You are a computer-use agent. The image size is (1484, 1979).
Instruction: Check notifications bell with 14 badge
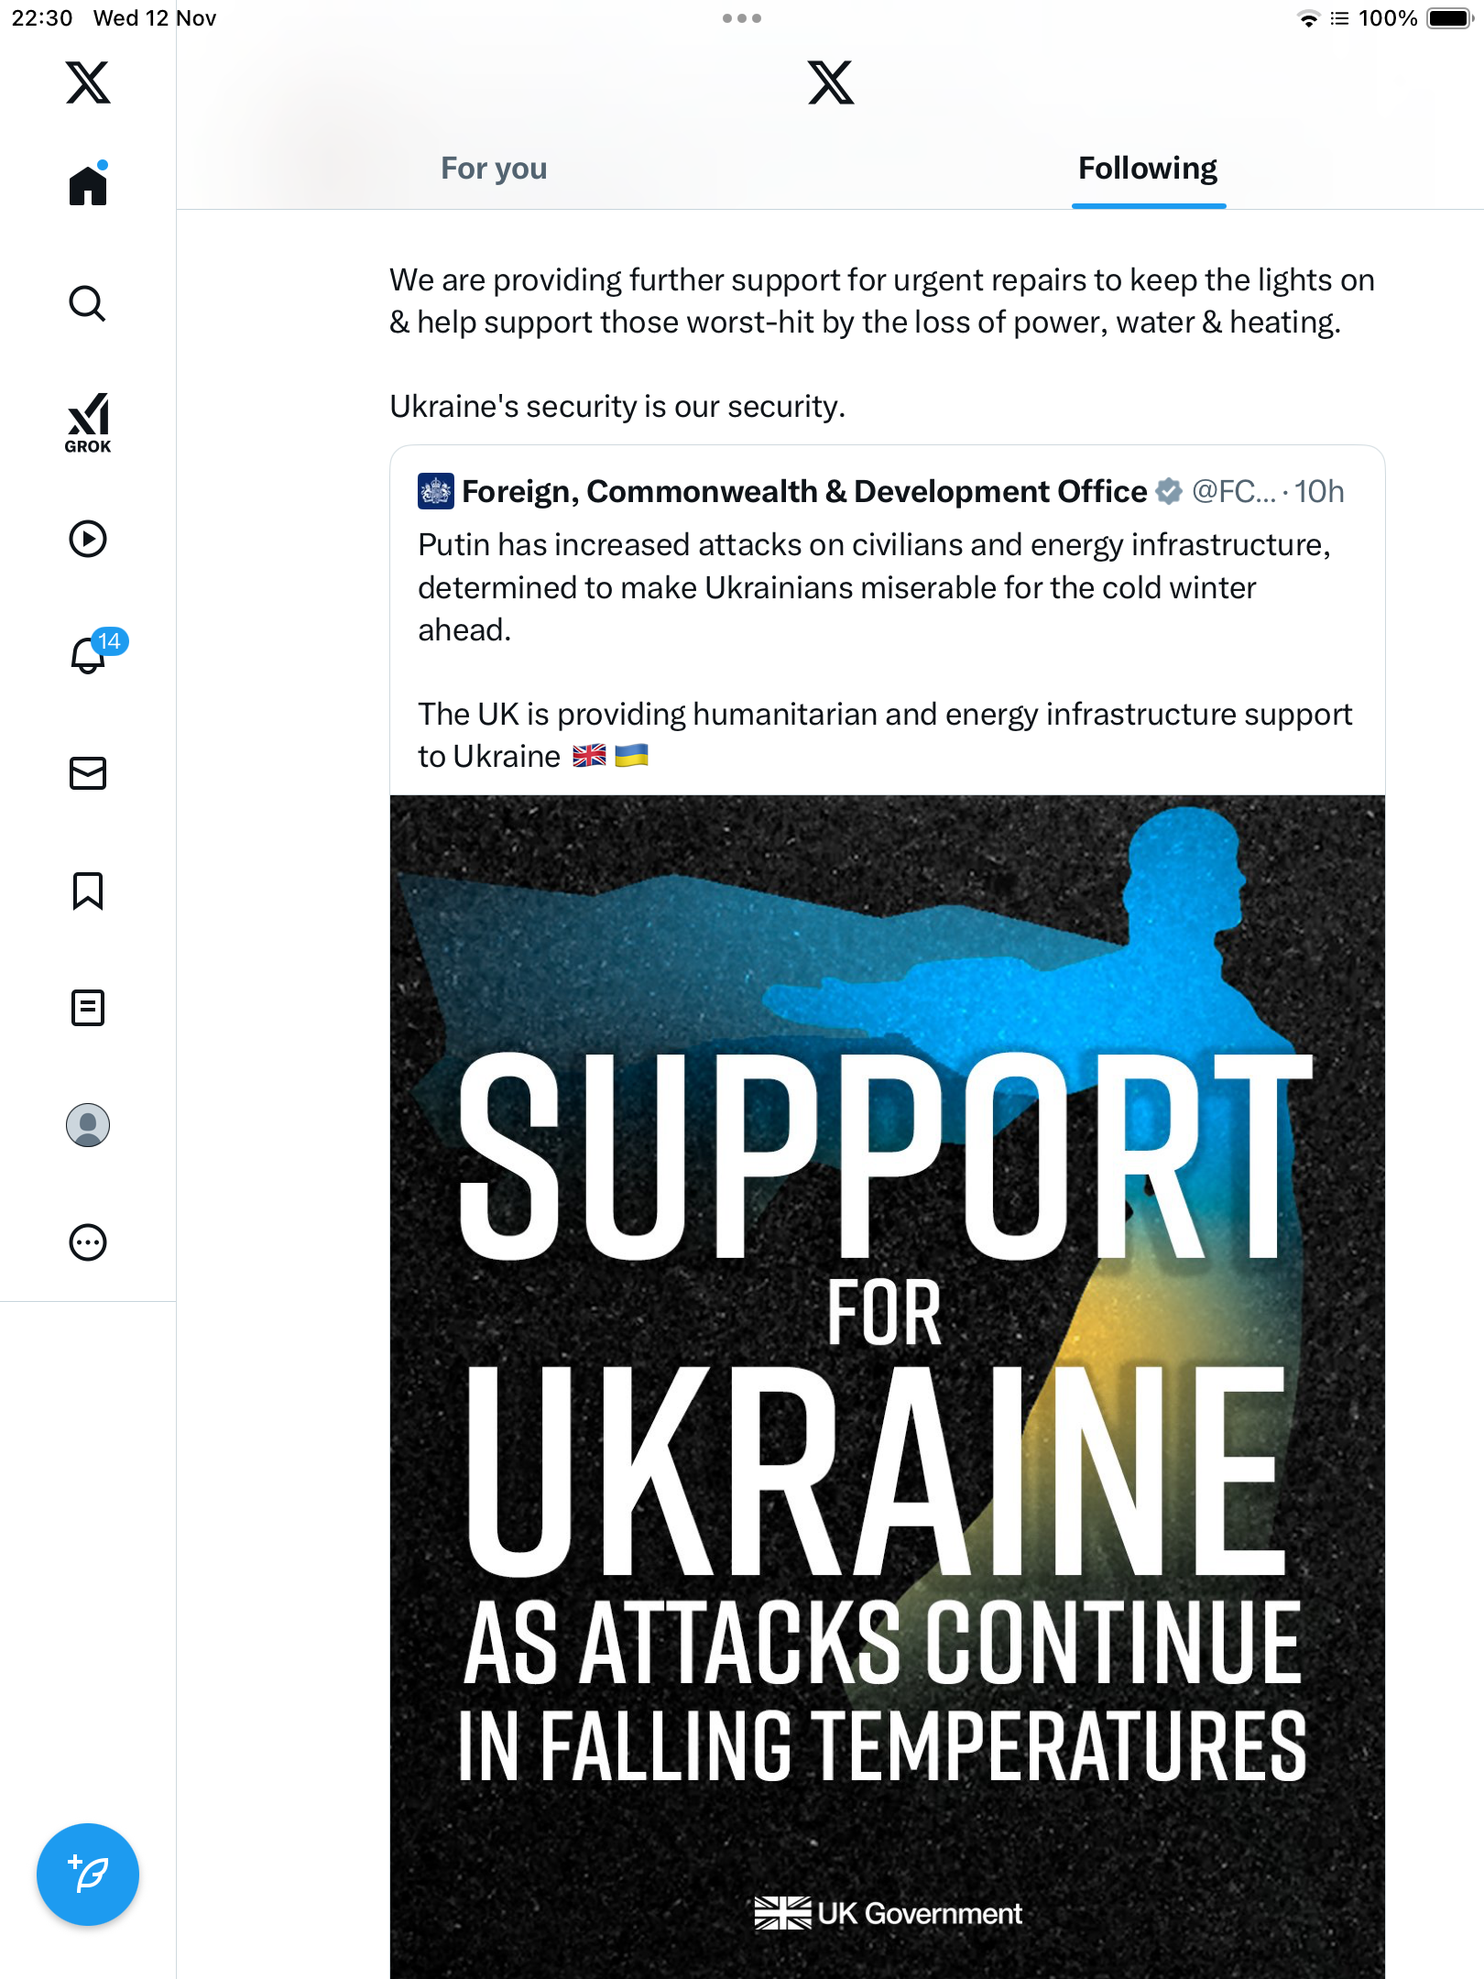pyautogui.click(x=90, y=655)
